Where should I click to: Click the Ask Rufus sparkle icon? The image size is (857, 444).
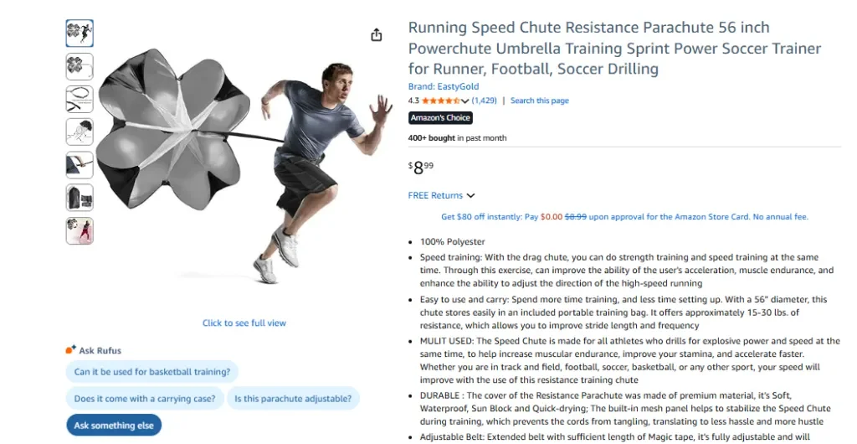[70, 350]
